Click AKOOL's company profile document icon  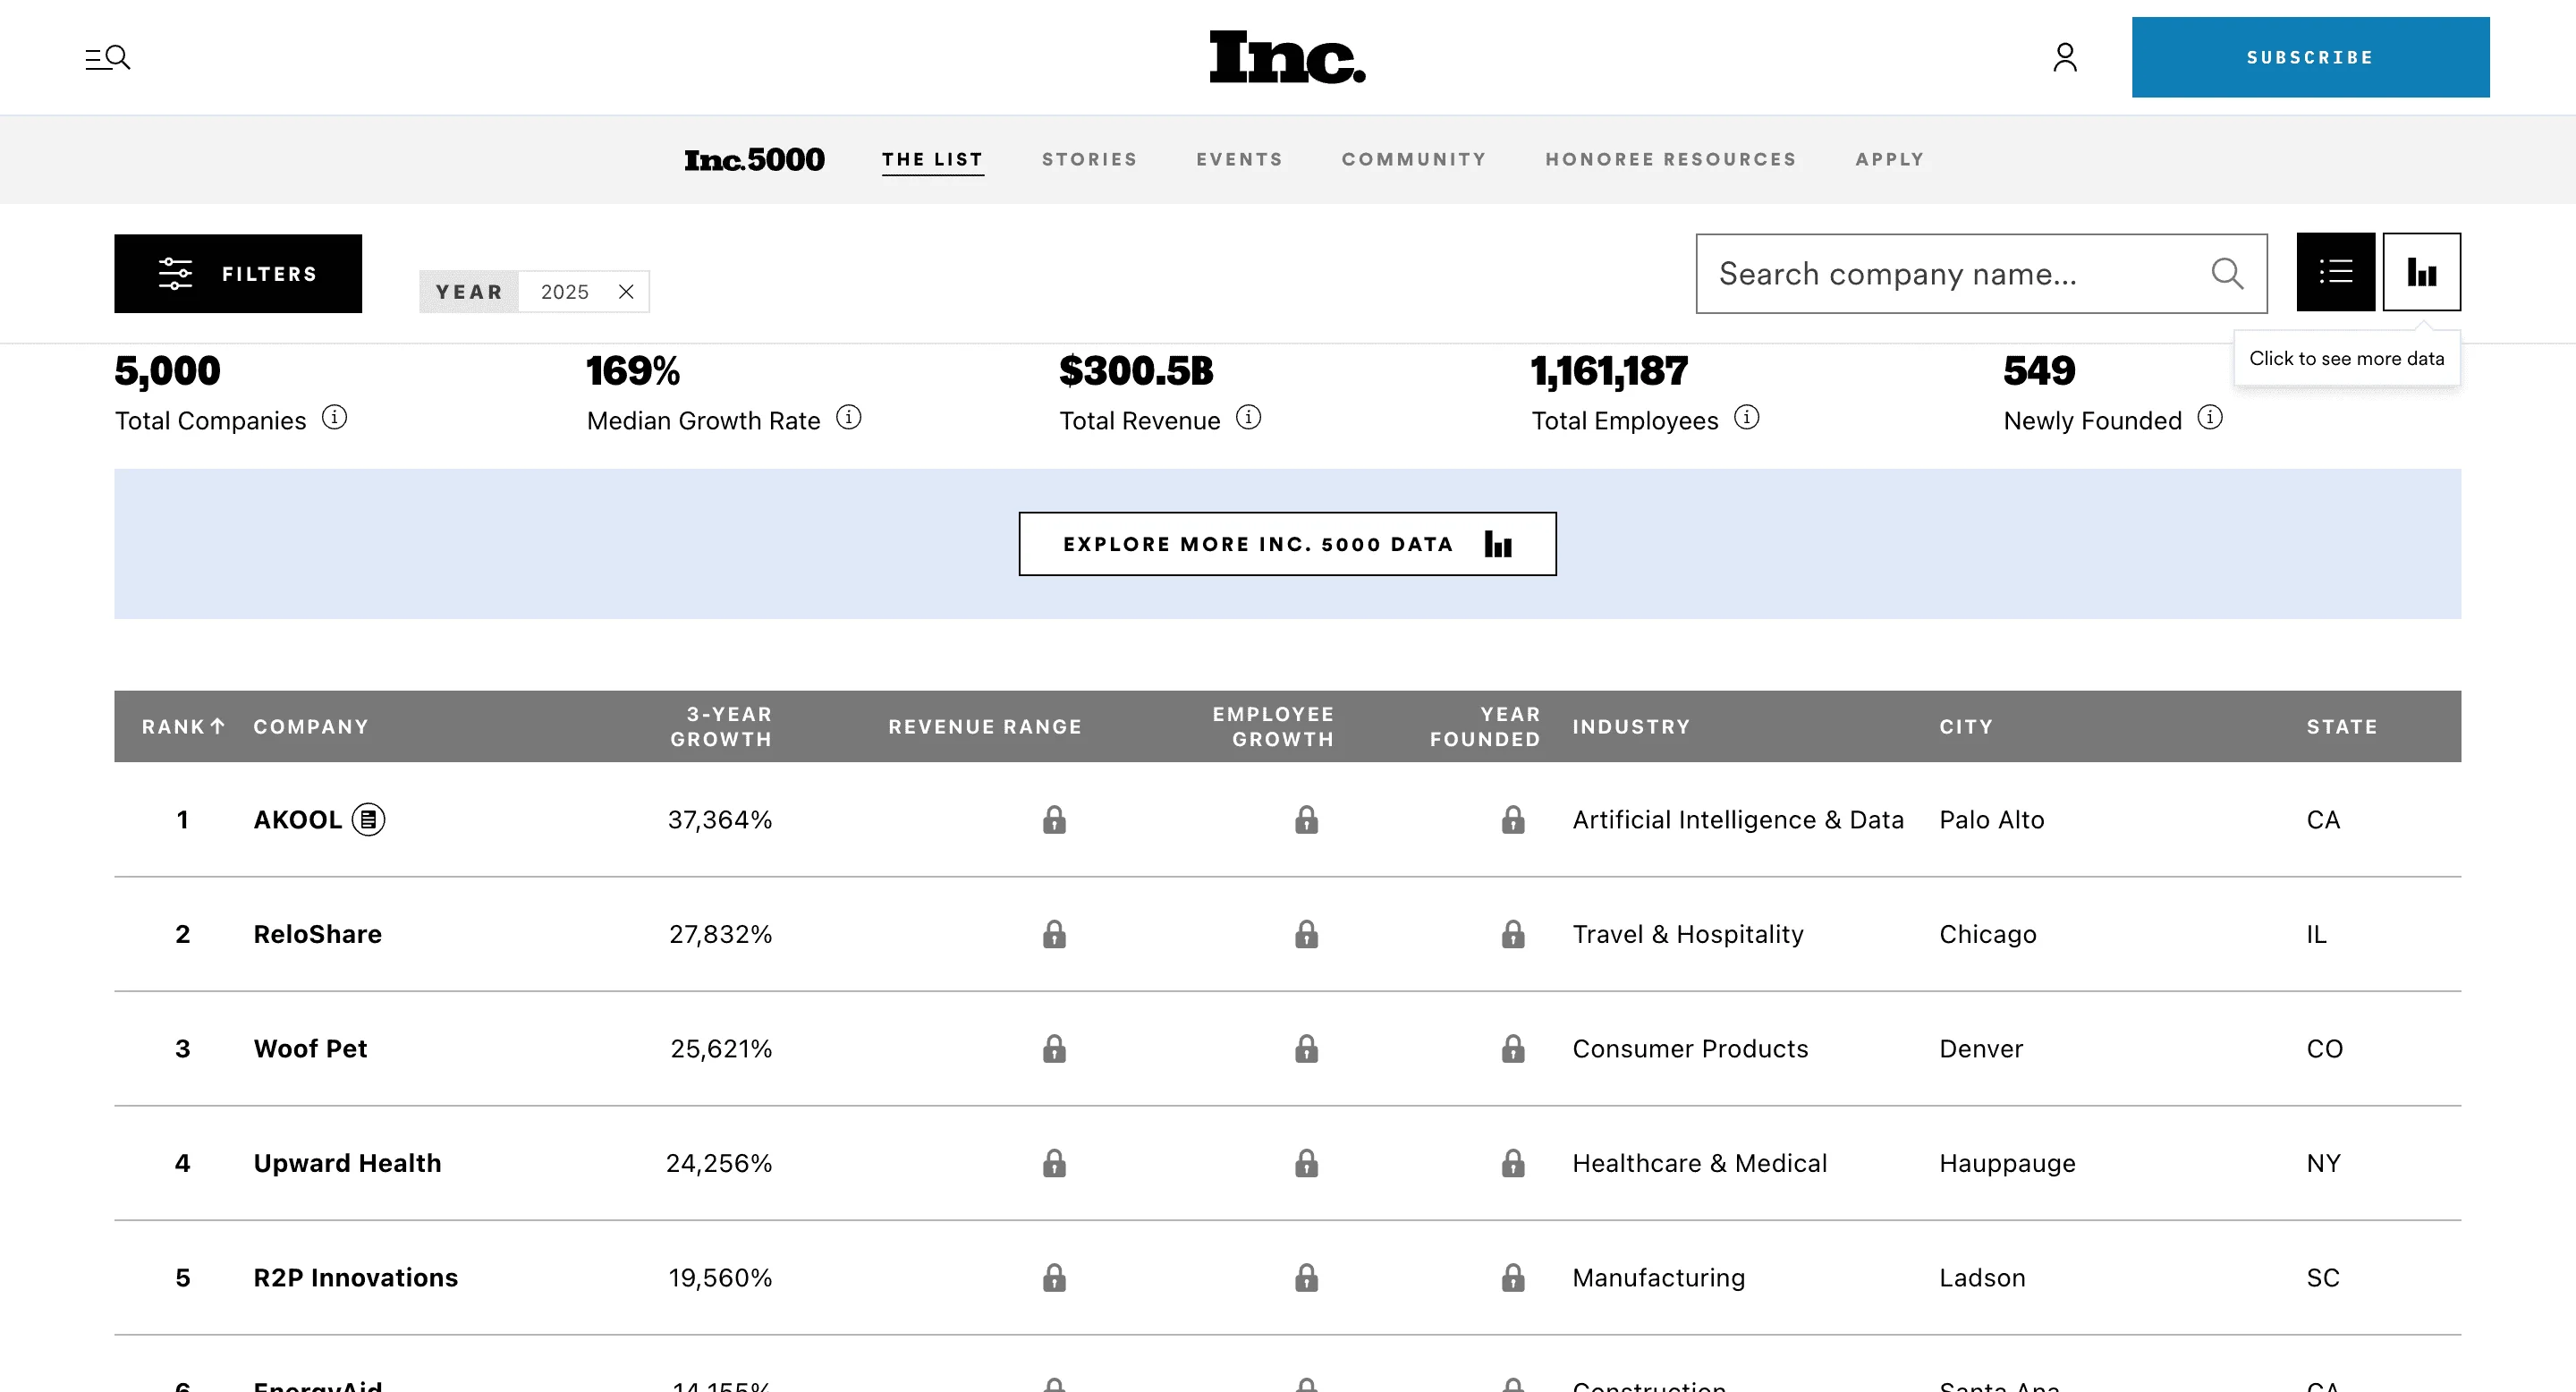pos(371,819)
